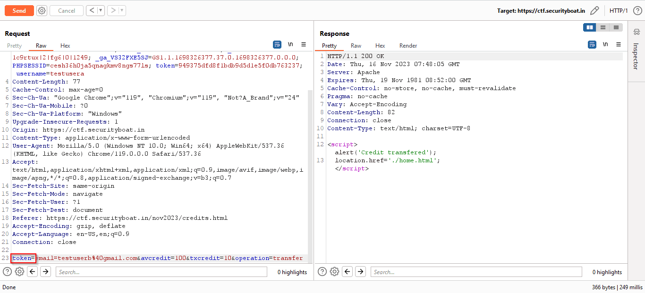Click the Cancel button

tap(67, 10)
